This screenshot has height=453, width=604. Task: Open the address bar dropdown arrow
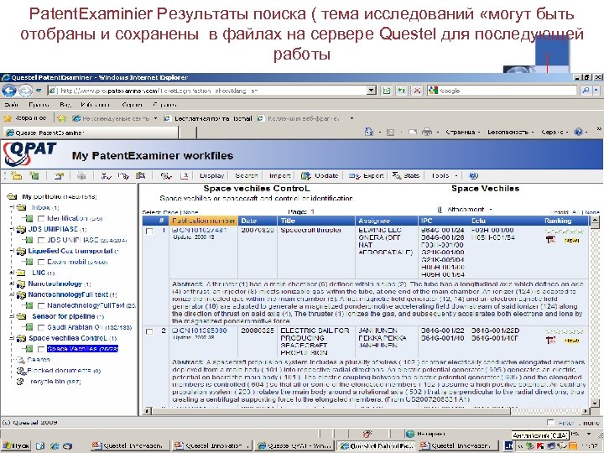pyautogui.click(x=372, y=91)
